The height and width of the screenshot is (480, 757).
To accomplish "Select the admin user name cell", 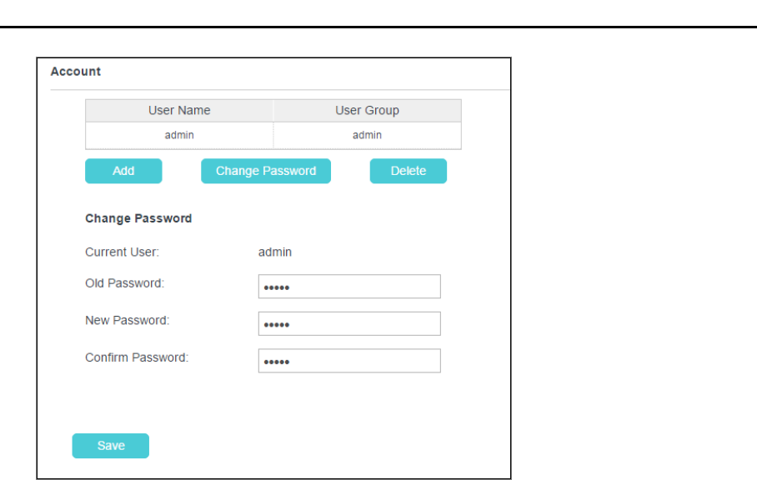I will pos(179,135).
